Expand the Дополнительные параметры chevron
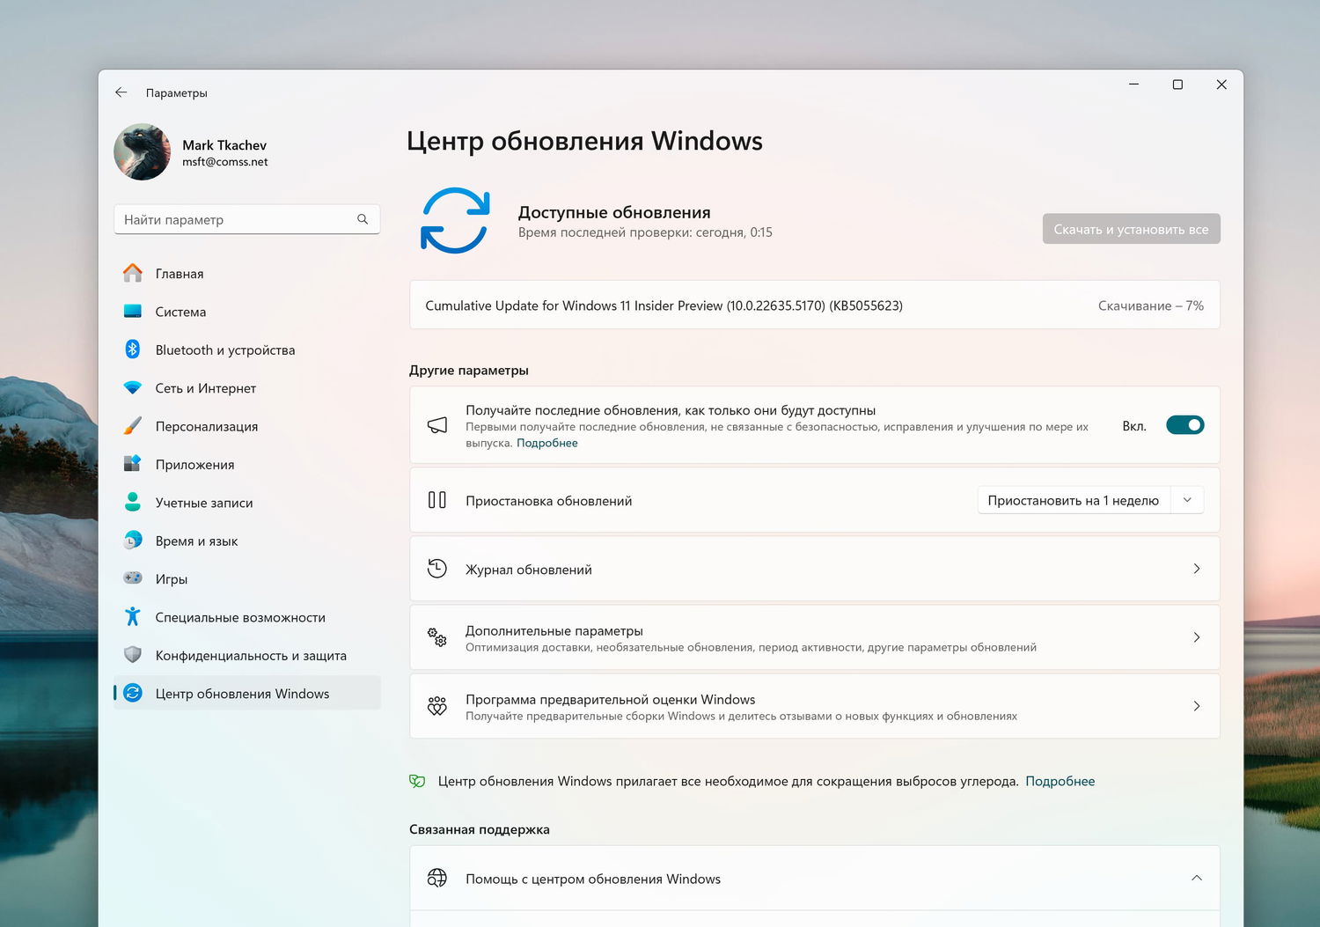The image size is (1320, 927). 1196,637
